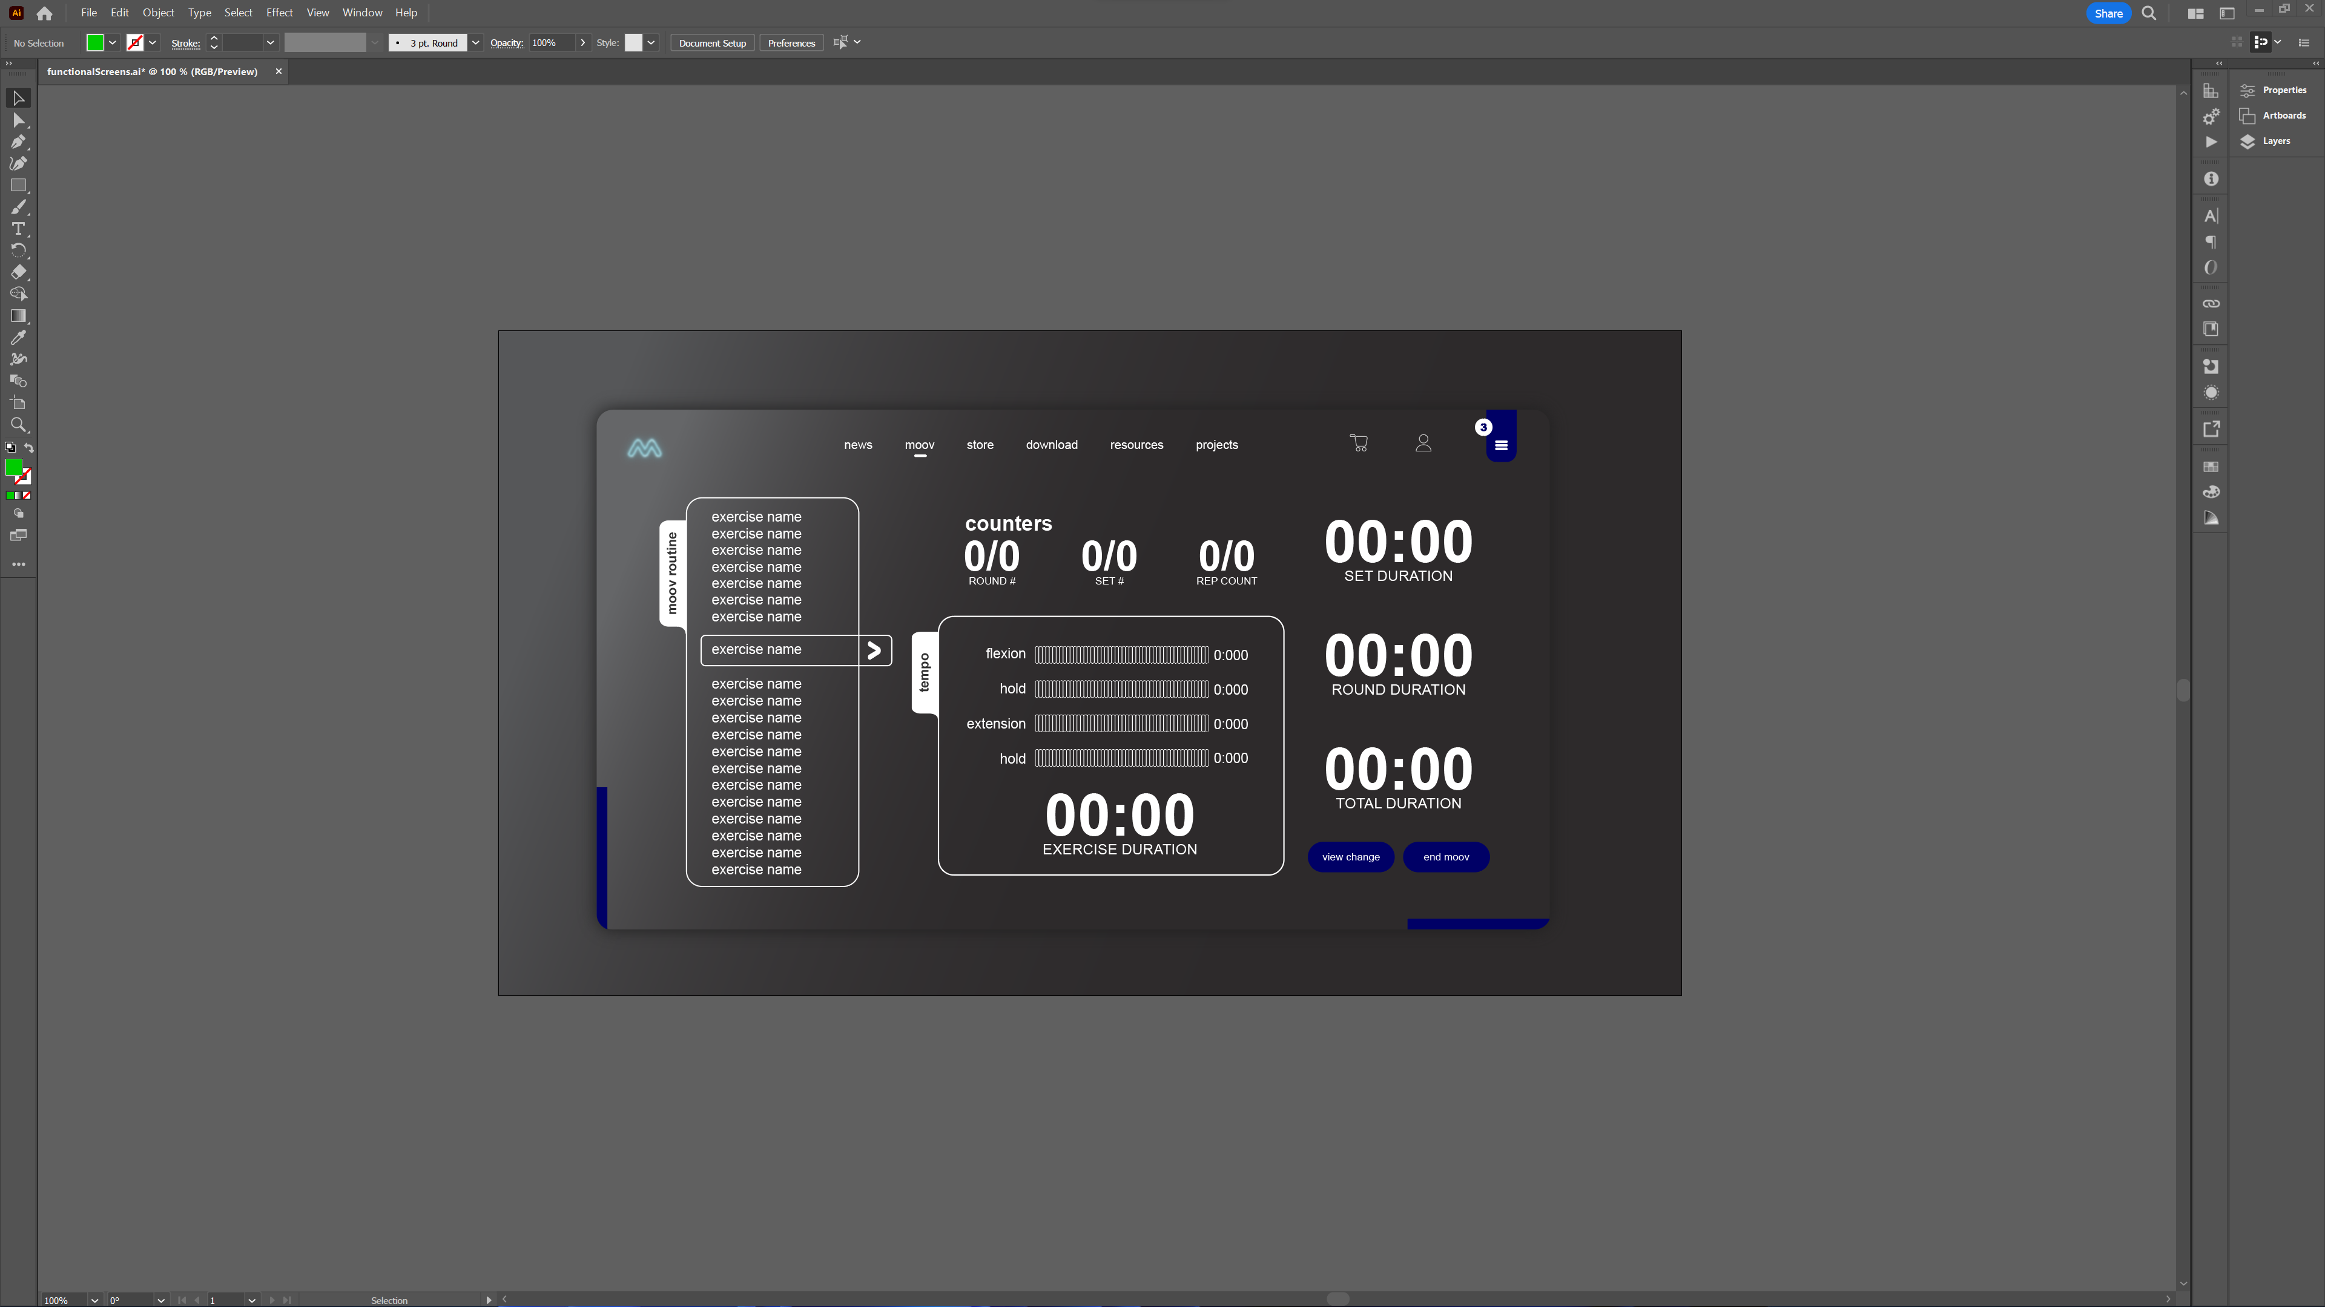Open Edit Toolbar three-dots button

click(18, 564)
